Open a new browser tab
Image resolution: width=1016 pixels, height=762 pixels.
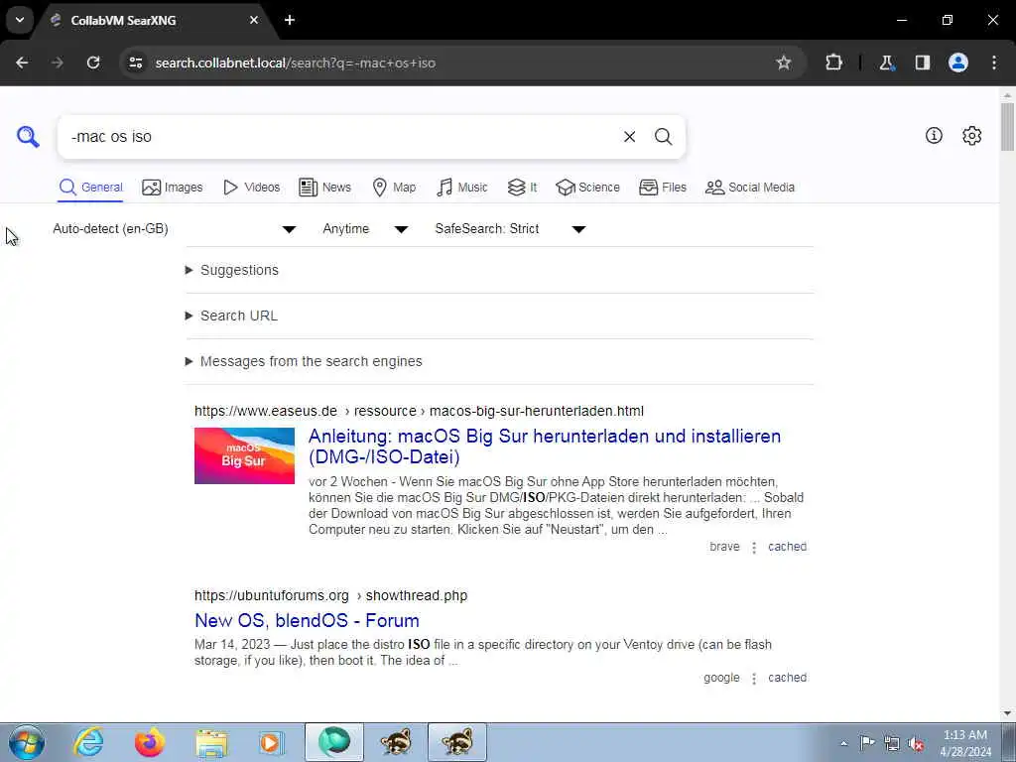[290, 20]
